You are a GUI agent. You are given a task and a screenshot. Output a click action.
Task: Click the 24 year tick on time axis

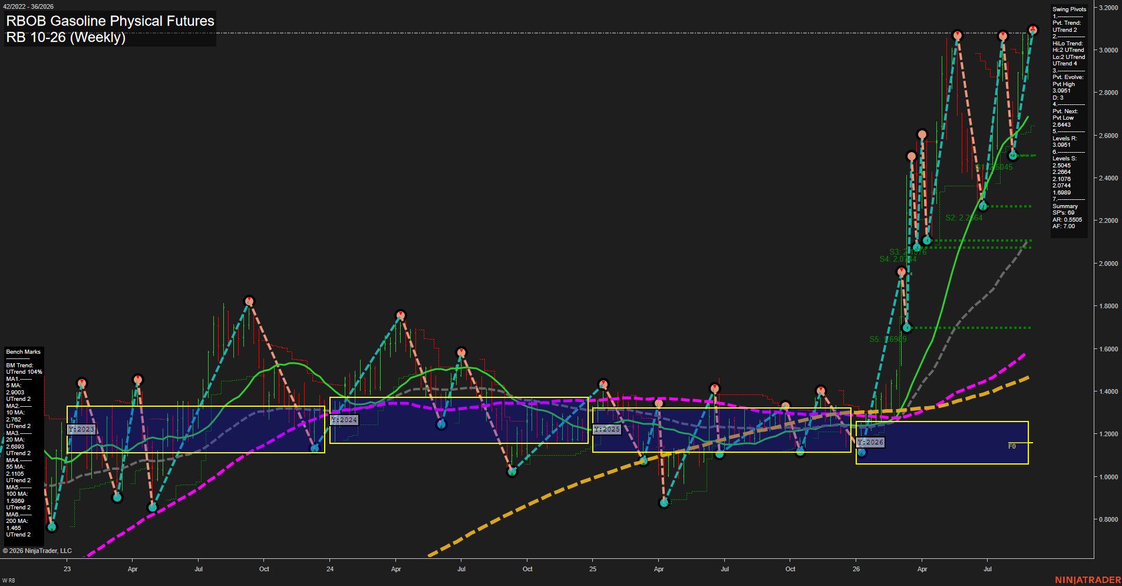[x=330, y=569]
